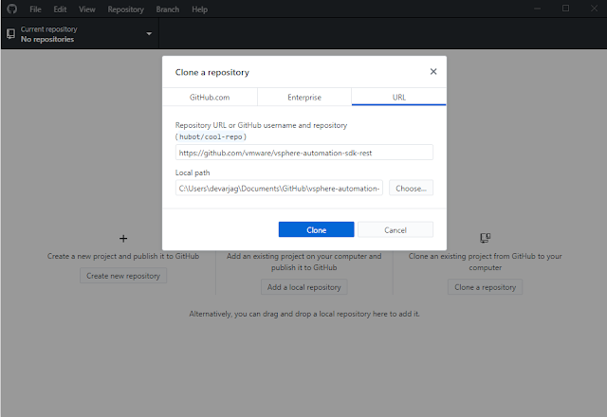This screenshot has height=417, width=607.
Task: Open the Repository menu
Action: pos(125,9)
